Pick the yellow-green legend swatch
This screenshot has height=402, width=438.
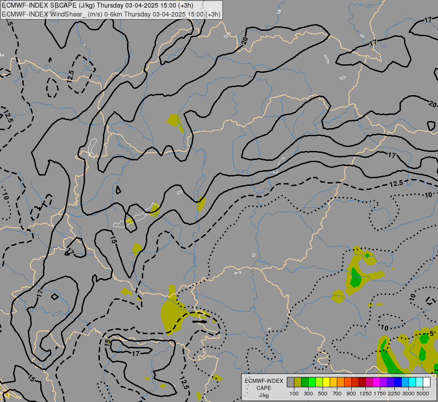pyautogui.click(x=319, y=382)
